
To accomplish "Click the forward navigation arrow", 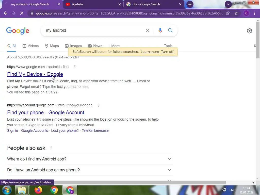I will pyautogui.click(x=14, y=13).
